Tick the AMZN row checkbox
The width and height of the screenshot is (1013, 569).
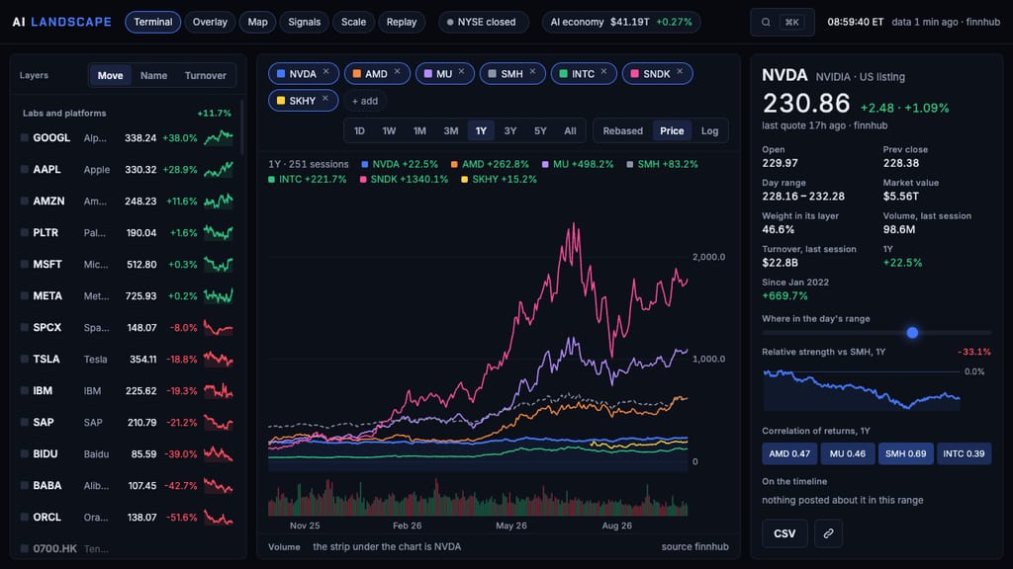(x=24, y=201)
